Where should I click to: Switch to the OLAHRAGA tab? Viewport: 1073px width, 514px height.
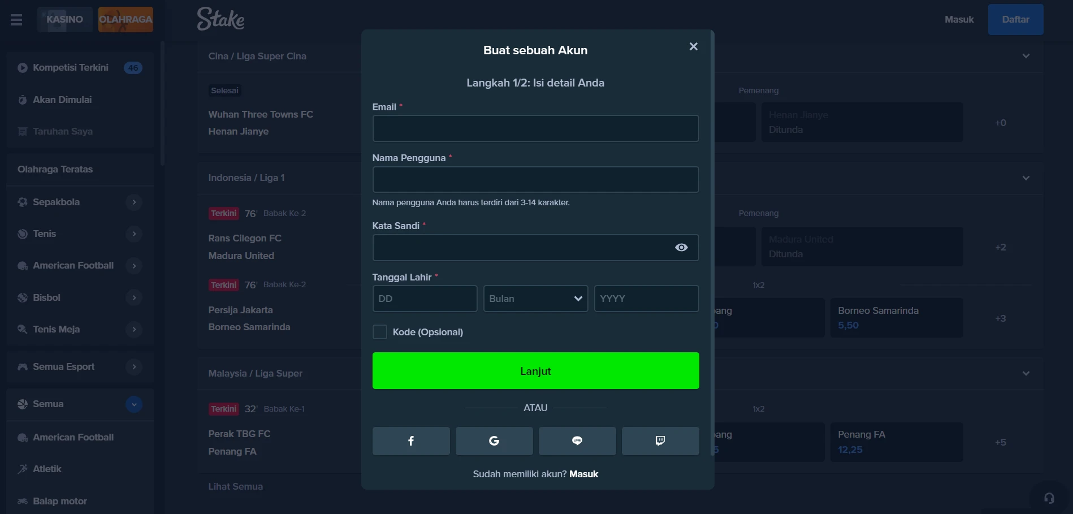pos(126,19)
